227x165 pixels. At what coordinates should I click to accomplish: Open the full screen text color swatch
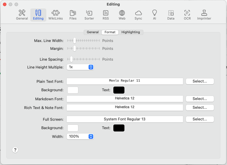click(x=119, y=128)
